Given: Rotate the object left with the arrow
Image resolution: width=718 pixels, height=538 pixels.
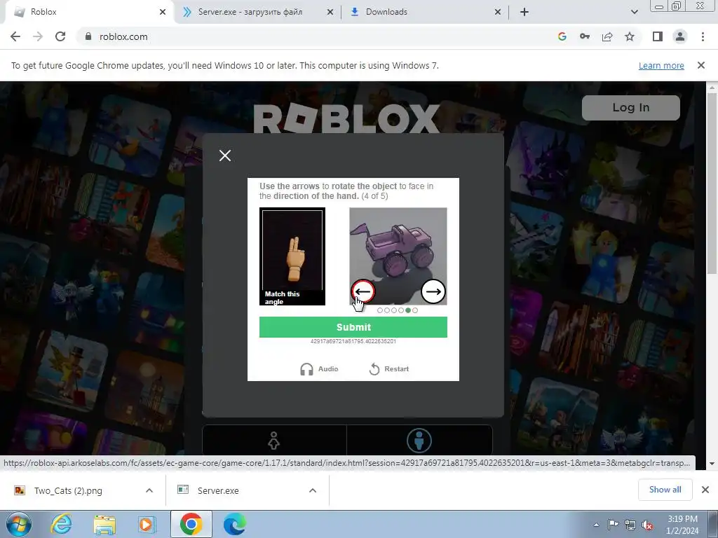Looking at the screenshot, I should pyautogui.click(x=363, y=291).
